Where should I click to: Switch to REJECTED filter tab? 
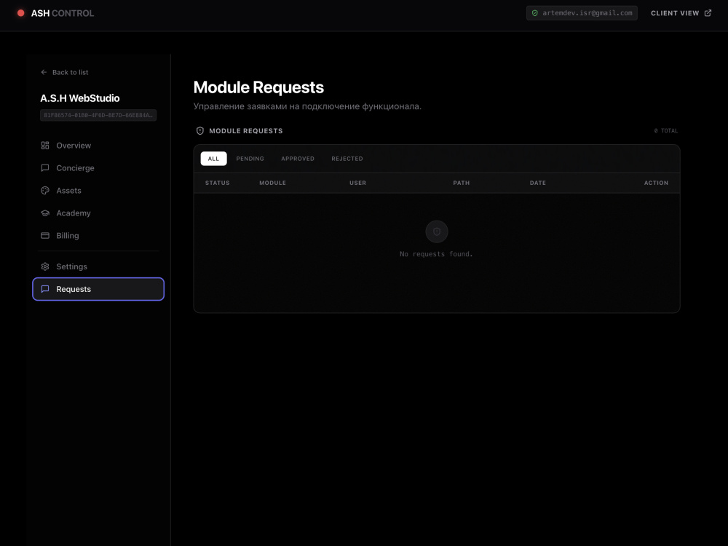(347, 159)
